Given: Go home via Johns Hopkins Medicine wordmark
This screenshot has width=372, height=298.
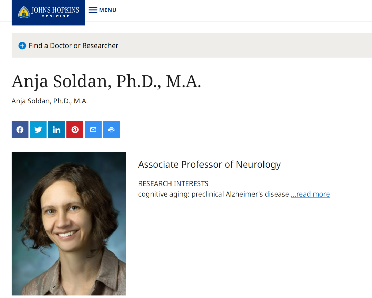Looking at the screenshot, I should (55, 12).
